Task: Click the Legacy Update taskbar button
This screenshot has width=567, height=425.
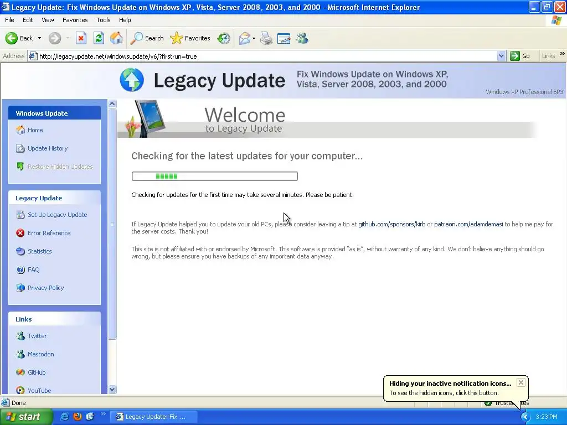Action: [154, 417]
